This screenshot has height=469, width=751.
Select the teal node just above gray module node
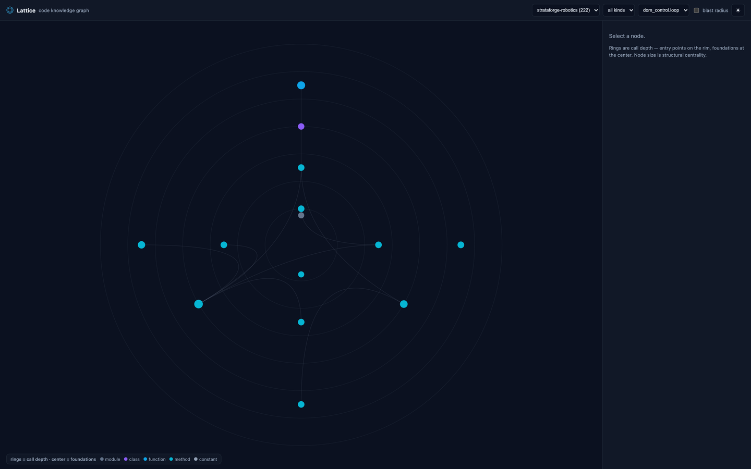tap(301, 208)
